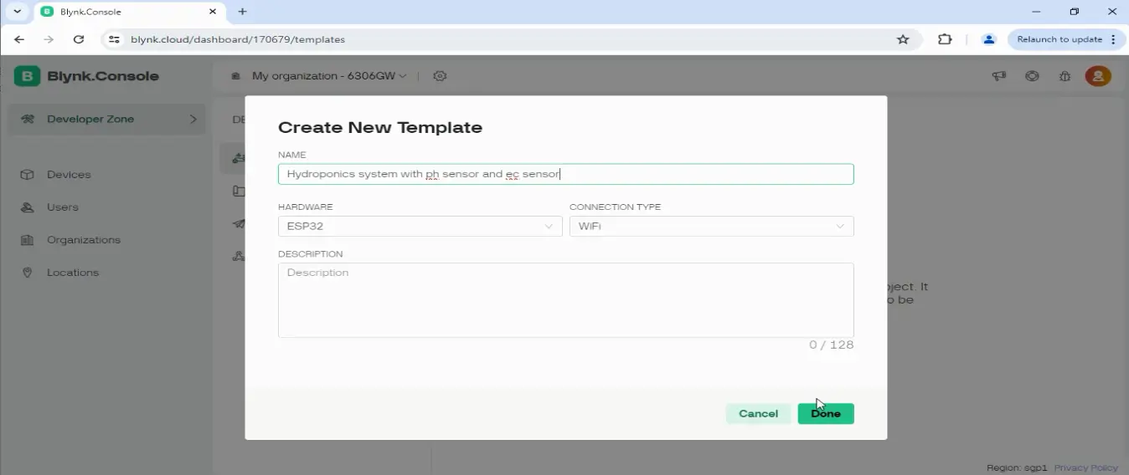Click the help lifebuoy icon in header
This screenshot has width=1129, height=475.
tap(1032, 76)
